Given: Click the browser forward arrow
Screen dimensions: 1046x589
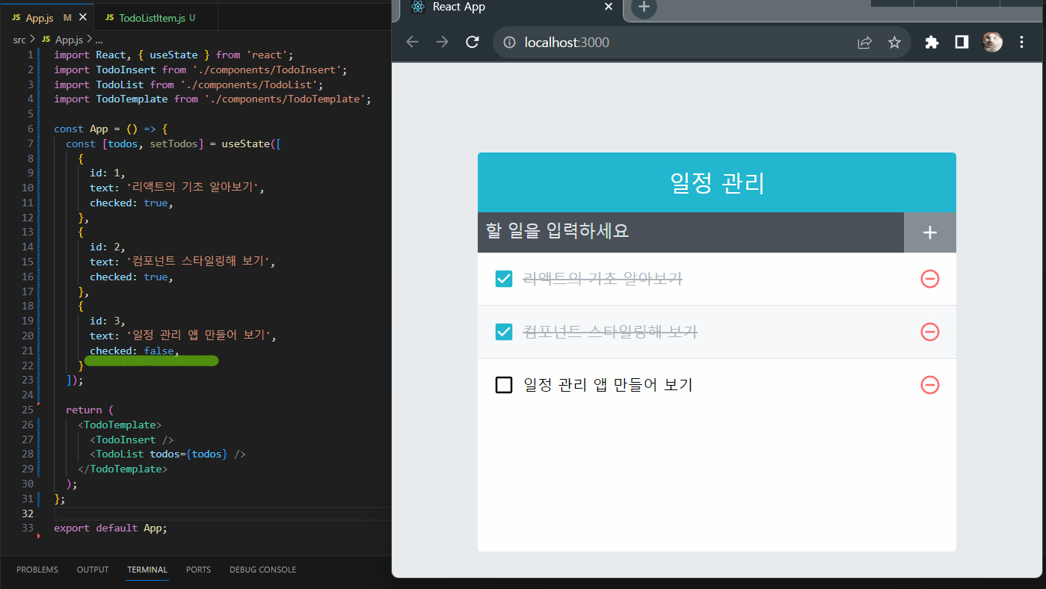Looking at the screenshot, I should point(442,42).
